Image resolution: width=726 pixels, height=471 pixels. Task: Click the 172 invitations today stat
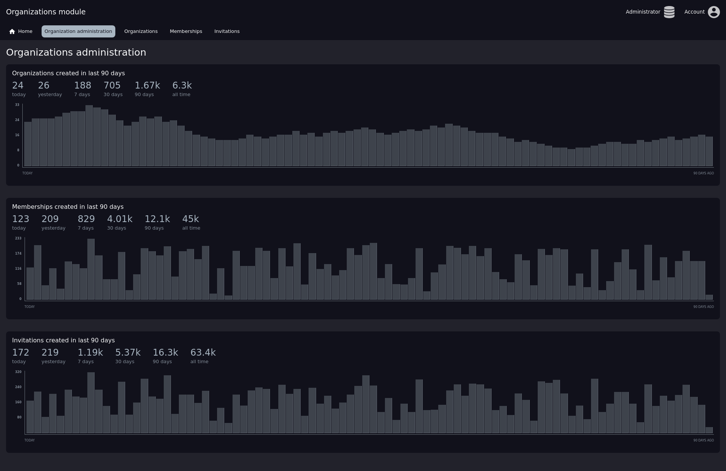20,353
